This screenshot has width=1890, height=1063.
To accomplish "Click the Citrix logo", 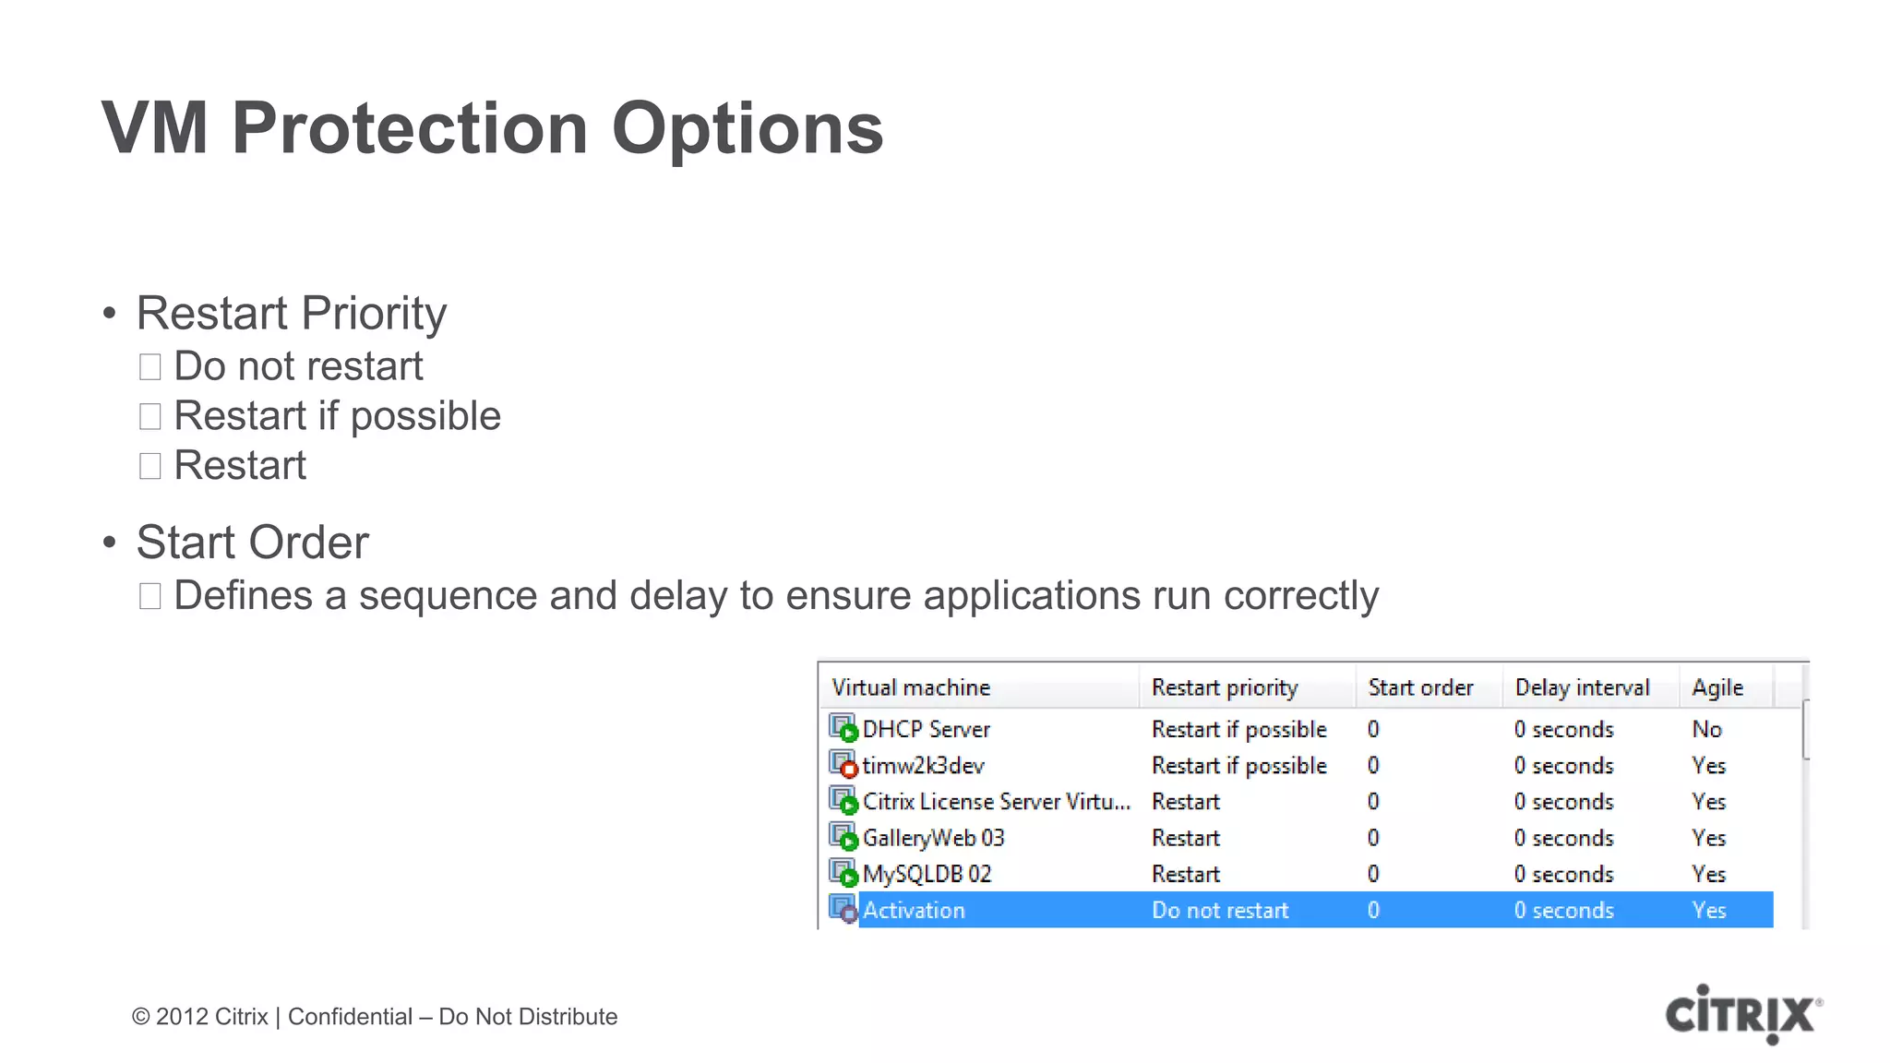I will click(1743, 1015).
